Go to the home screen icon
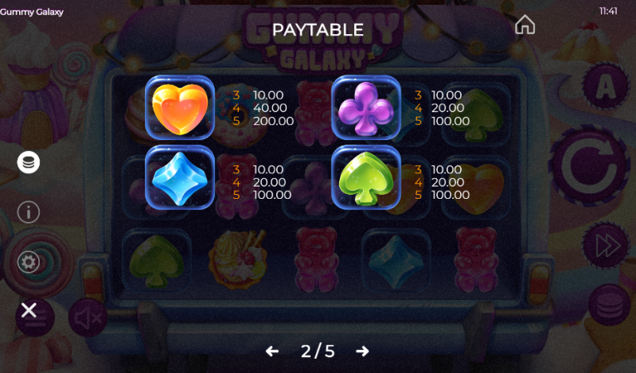 pos(525,25)
